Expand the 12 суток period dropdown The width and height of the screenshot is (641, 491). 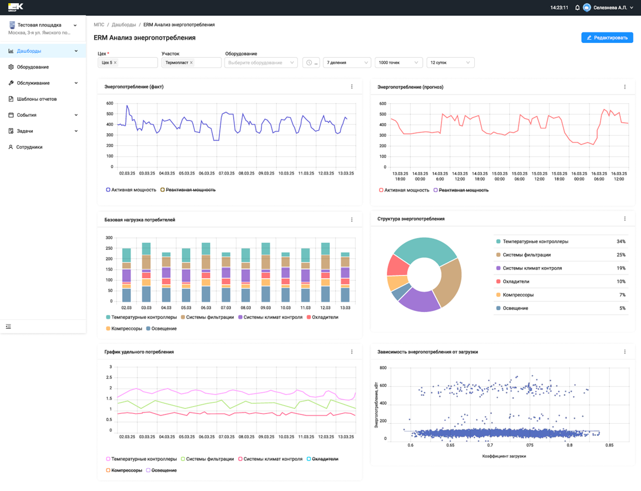tap(450, 63)
